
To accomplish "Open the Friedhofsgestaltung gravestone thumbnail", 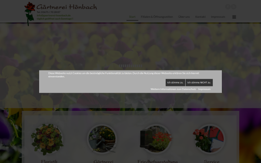I will click(x=156, y=139).
